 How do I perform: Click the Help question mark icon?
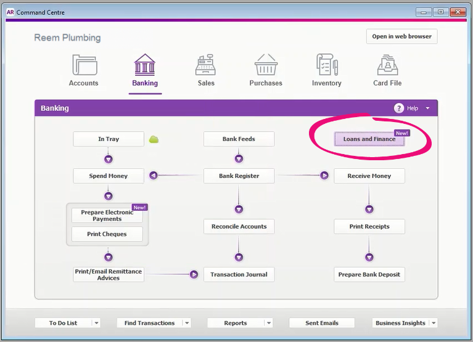399,108
